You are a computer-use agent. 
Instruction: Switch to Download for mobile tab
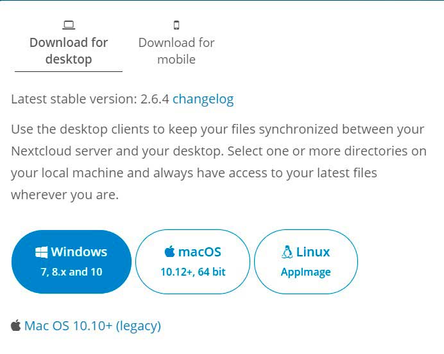(176, 47)
